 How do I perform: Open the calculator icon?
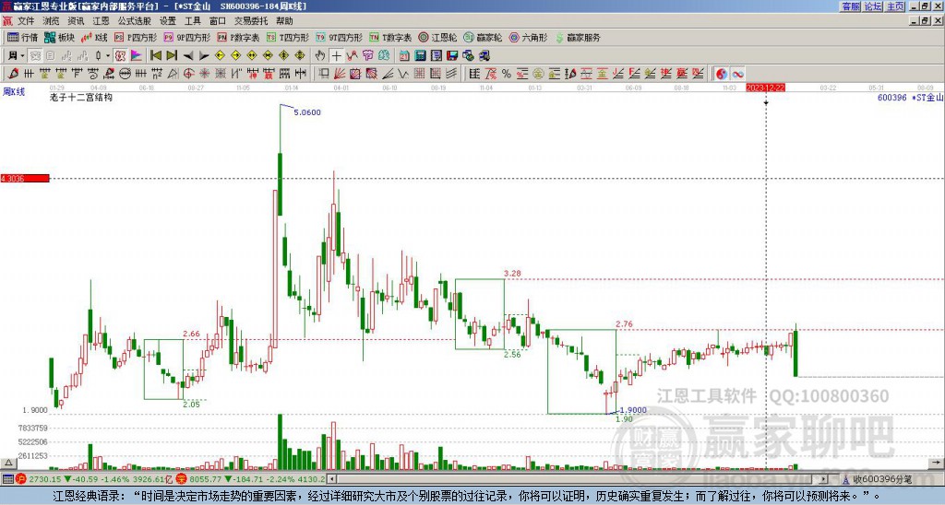click(421, 56)
